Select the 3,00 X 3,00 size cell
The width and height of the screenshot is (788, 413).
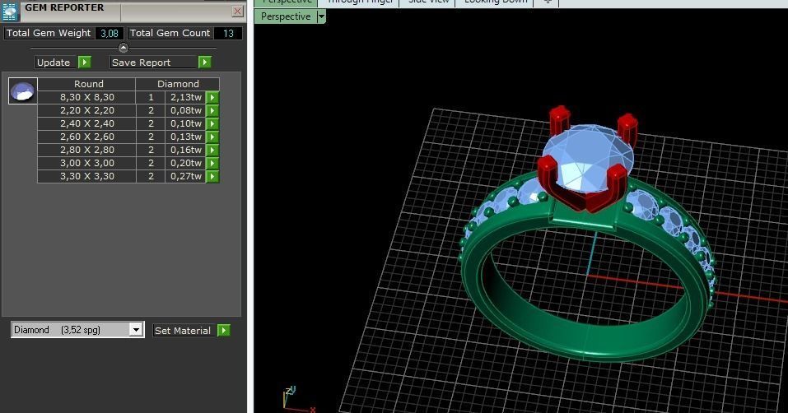click(x=87, y=163)
